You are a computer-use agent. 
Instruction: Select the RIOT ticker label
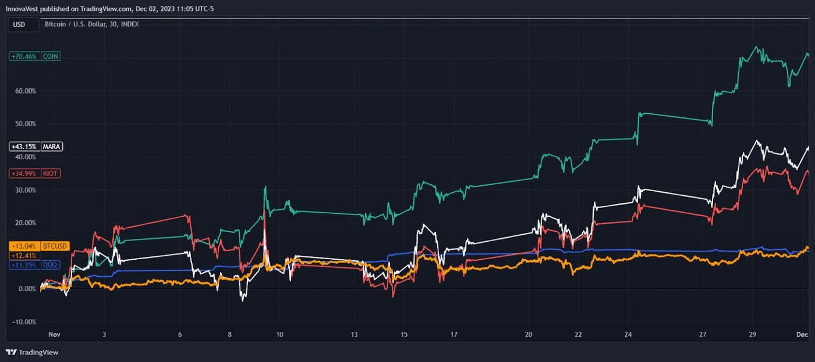(49, 173)
